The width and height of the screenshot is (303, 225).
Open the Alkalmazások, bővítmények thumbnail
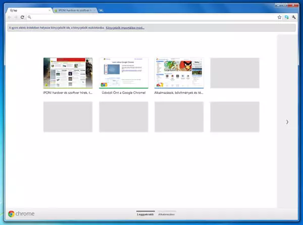179,73
